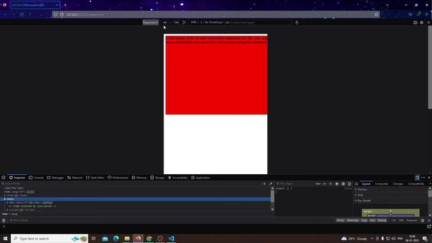The width and height of the screenshot is (432, 243).
Task: Click the html breadcrumb item
Action: (x=5, y=214)
